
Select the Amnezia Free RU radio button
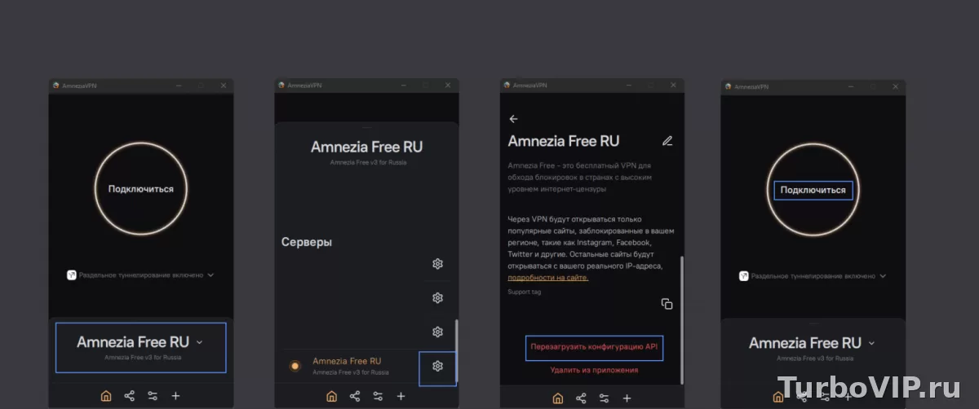pyautogui.click(x=295, y=367)
